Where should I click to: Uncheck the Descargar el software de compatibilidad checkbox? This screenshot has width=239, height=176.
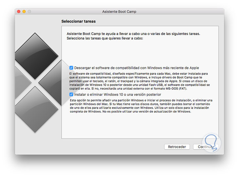coord(71,68)
